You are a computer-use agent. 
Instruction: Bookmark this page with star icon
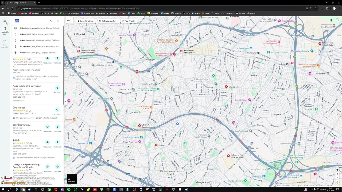[316, 8]
